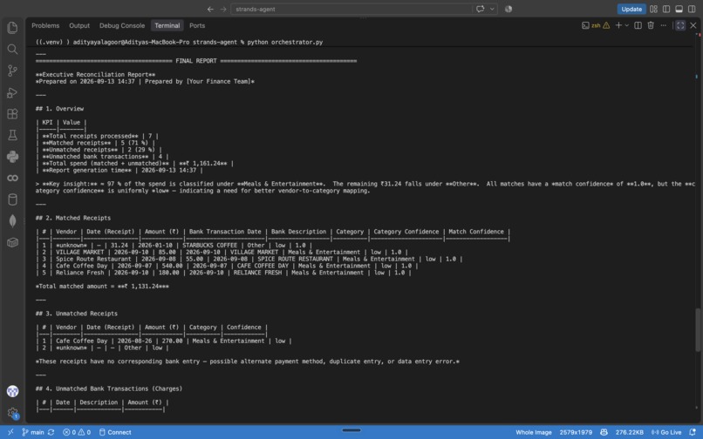Viewport: 703px width, 439px height.
Task: Click the terminal vertical scrollbar thumb
Action: (x=698, y=330)
